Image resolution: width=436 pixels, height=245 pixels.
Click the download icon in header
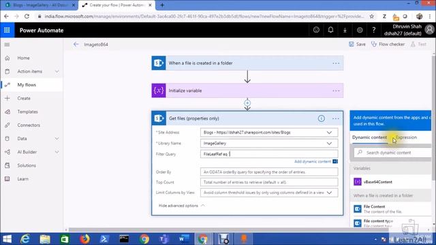[x=345, y=30]
